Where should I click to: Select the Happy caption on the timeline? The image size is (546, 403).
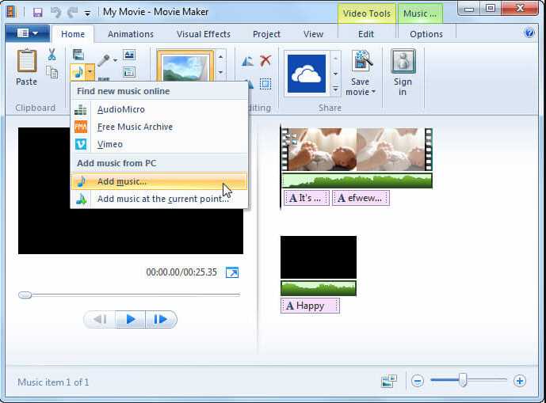(310, 306)
